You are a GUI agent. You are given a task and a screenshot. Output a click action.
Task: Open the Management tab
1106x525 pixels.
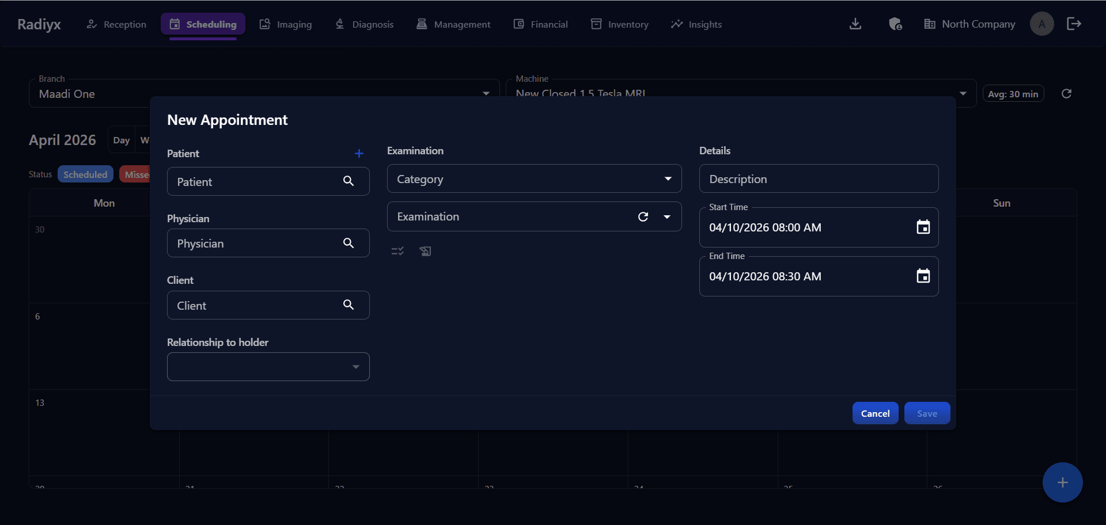(x=453, y=24)
